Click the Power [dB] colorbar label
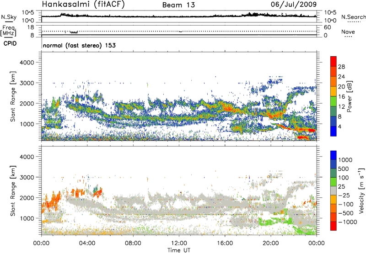The image size is (366, 253). click(349, 96)
